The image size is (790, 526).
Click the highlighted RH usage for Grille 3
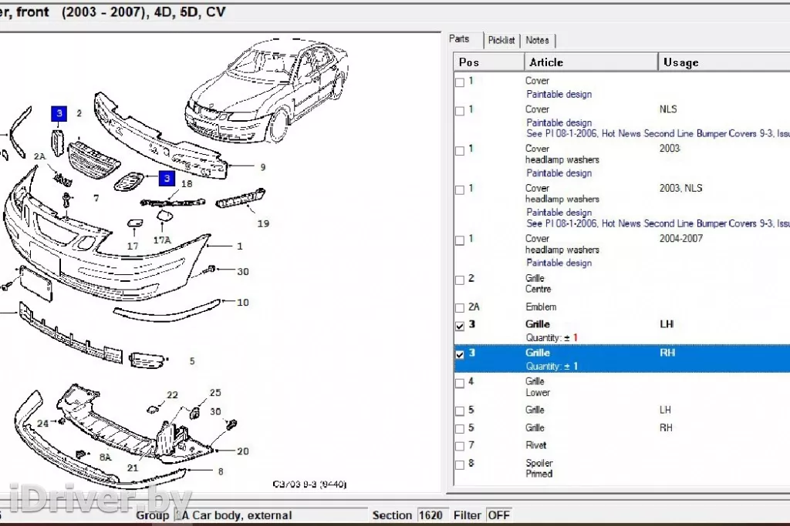click(667, 353)
